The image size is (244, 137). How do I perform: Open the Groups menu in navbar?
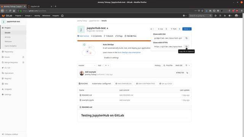tap(29, 16)
